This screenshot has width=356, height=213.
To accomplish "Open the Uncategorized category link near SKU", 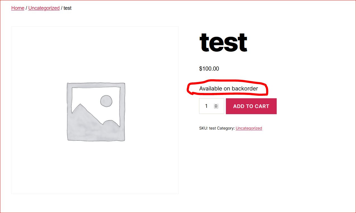I will coord(249,128).
